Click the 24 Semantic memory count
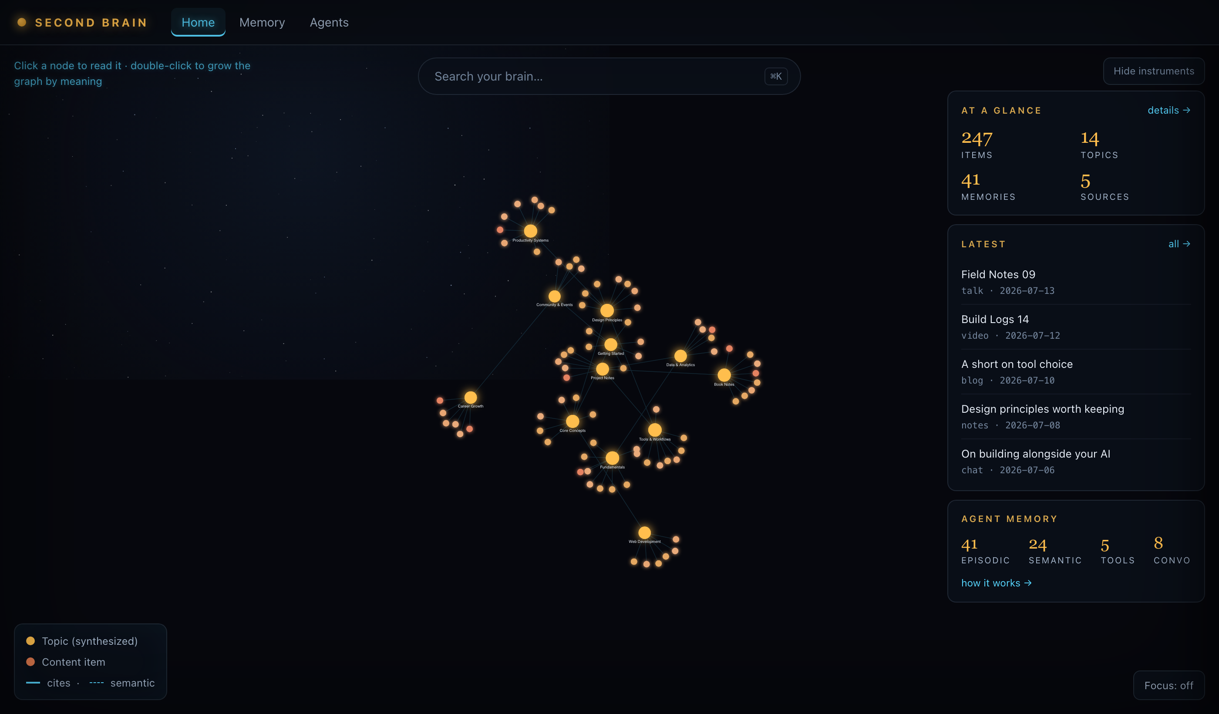This screenshot has width=1219, height=714. (1055, 550)
